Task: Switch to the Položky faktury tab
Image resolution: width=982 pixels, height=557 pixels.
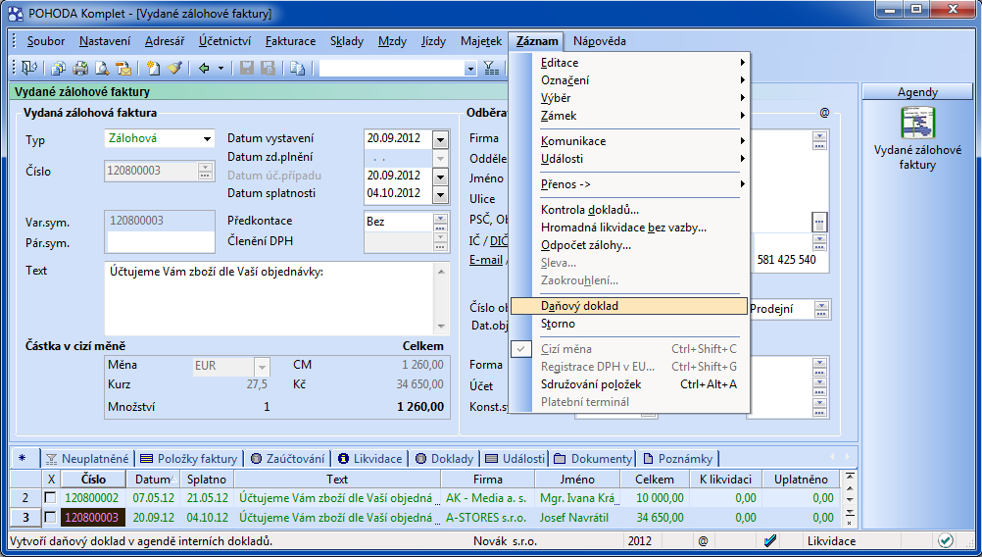Action: (190, 459)
